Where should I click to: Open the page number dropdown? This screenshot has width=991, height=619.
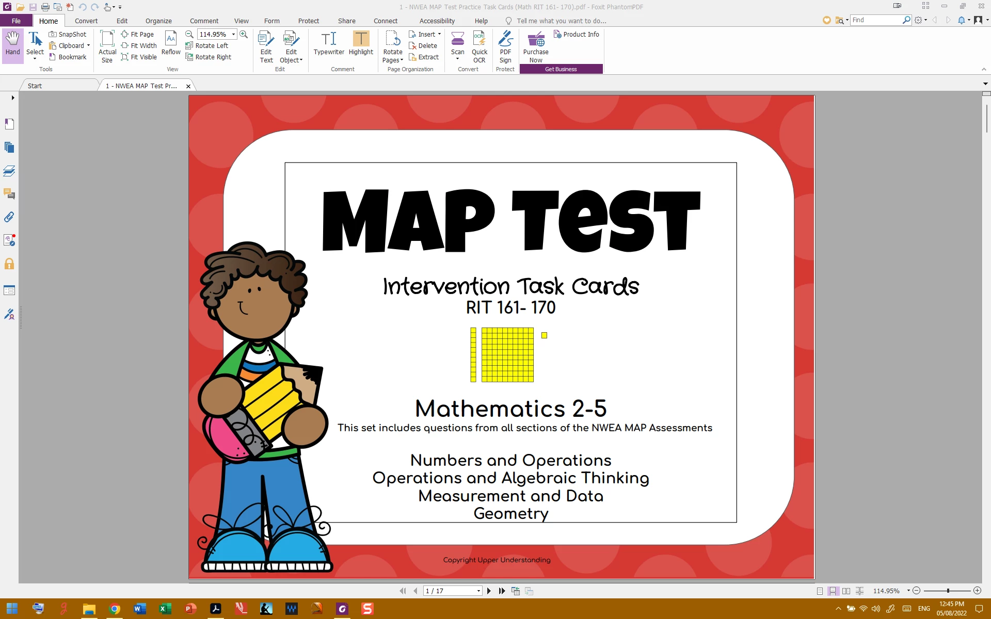click(478, 591)
